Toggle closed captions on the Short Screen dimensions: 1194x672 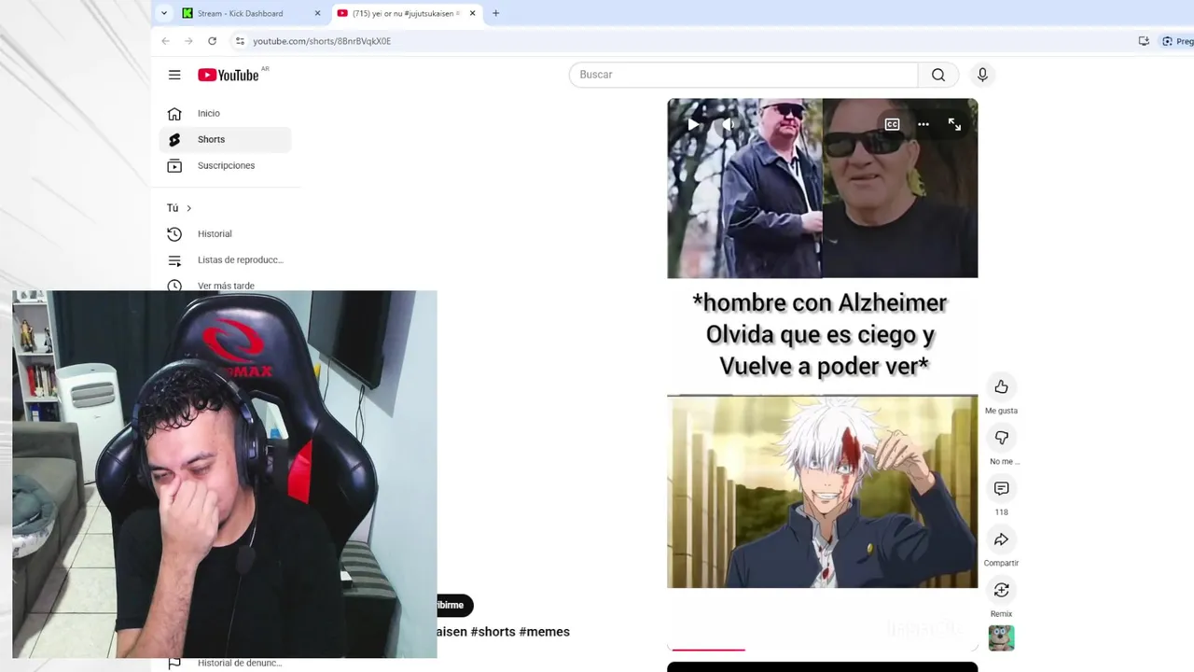pos(892,124)
